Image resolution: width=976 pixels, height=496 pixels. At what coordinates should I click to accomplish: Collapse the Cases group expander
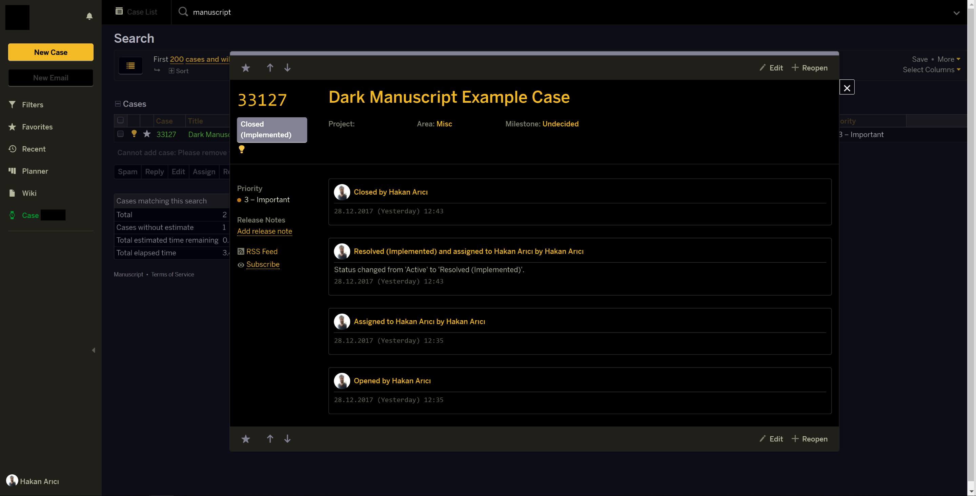click(118, 104)
